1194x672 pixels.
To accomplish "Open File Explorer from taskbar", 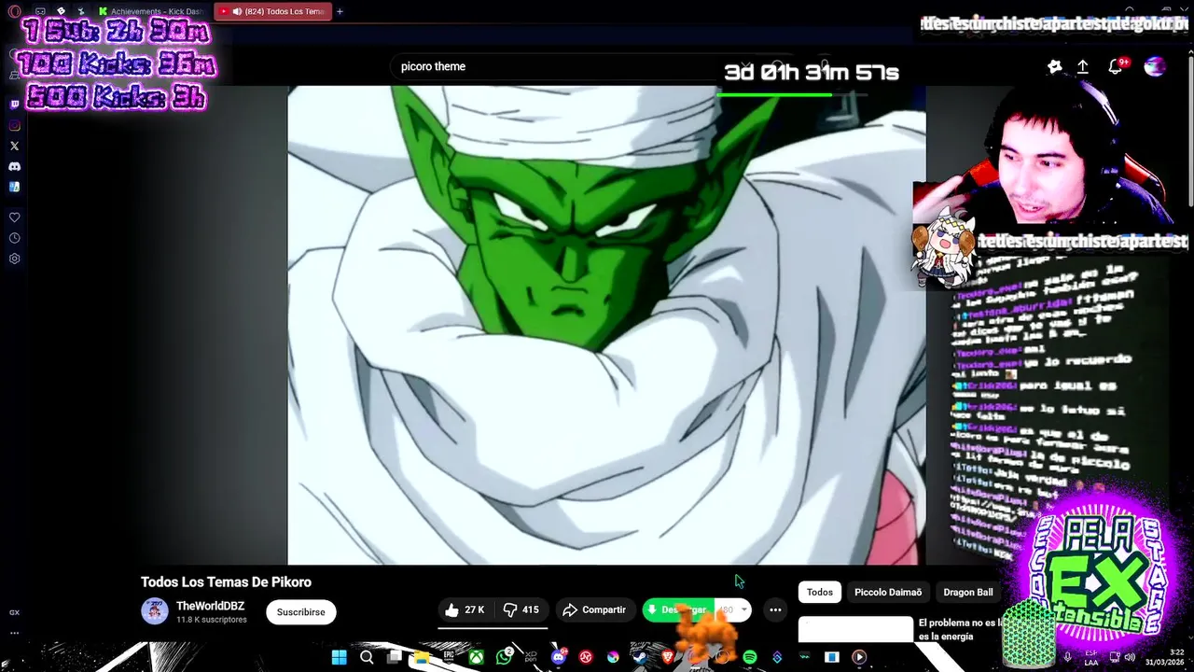I will pos(422,657).
